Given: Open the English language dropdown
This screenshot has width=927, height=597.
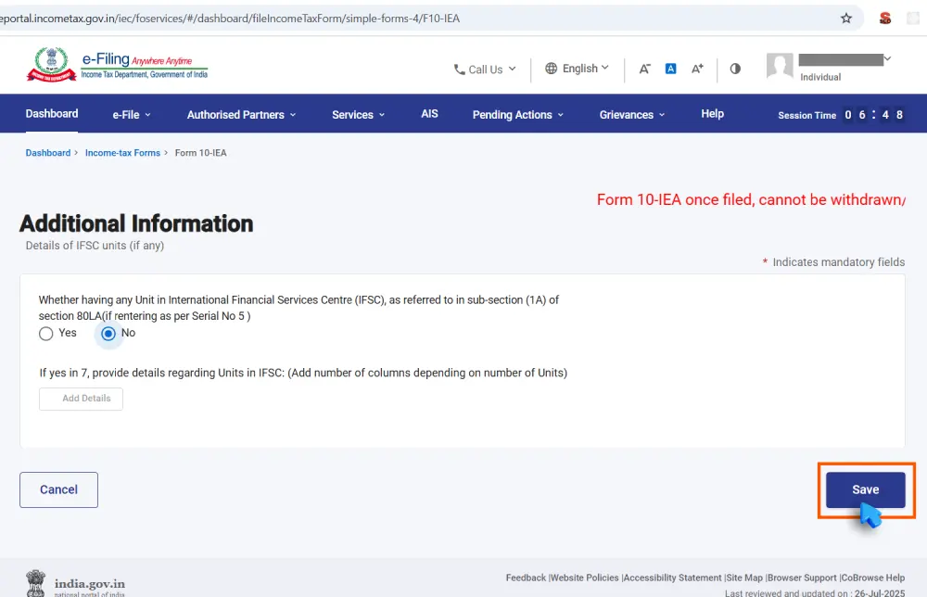Looking at the screenshot, I should [577, 69].
